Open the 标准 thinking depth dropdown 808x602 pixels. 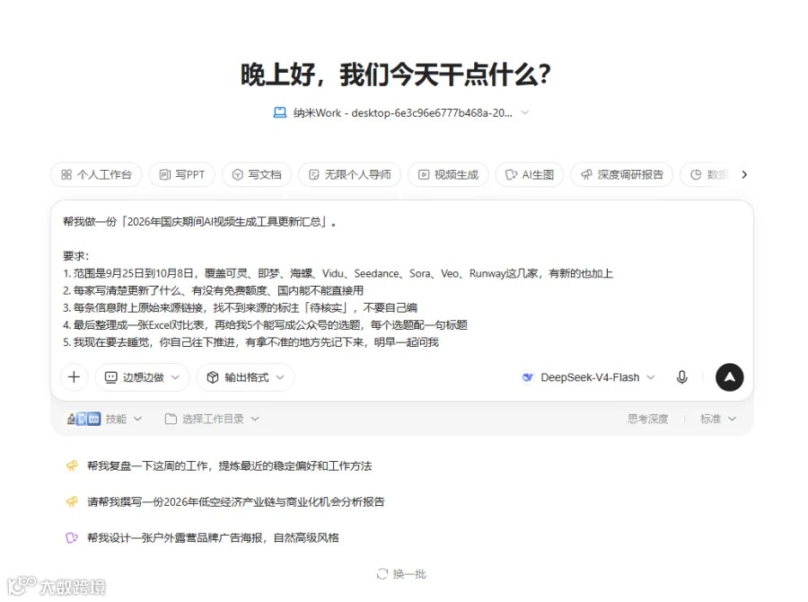point(718,419)
